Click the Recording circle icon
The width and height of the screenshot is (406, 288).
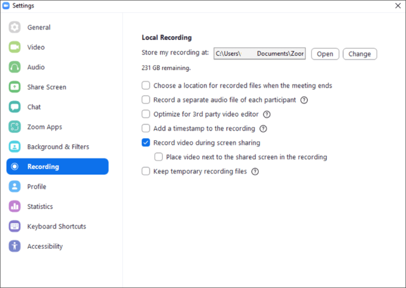(15, 166)
